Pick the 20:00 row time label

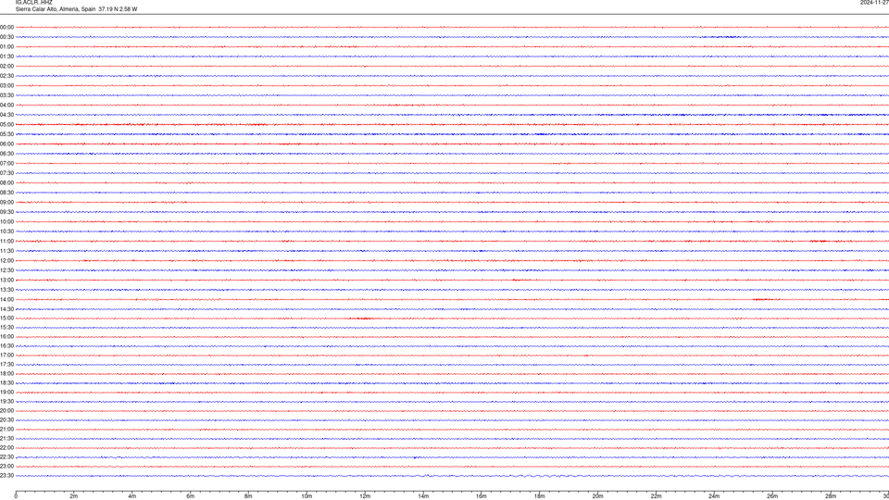coord(6,411)
